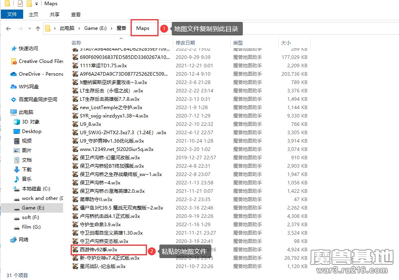
Task: Select the file 西游传v92季.w3x
Action: click(x=98, y=250)
